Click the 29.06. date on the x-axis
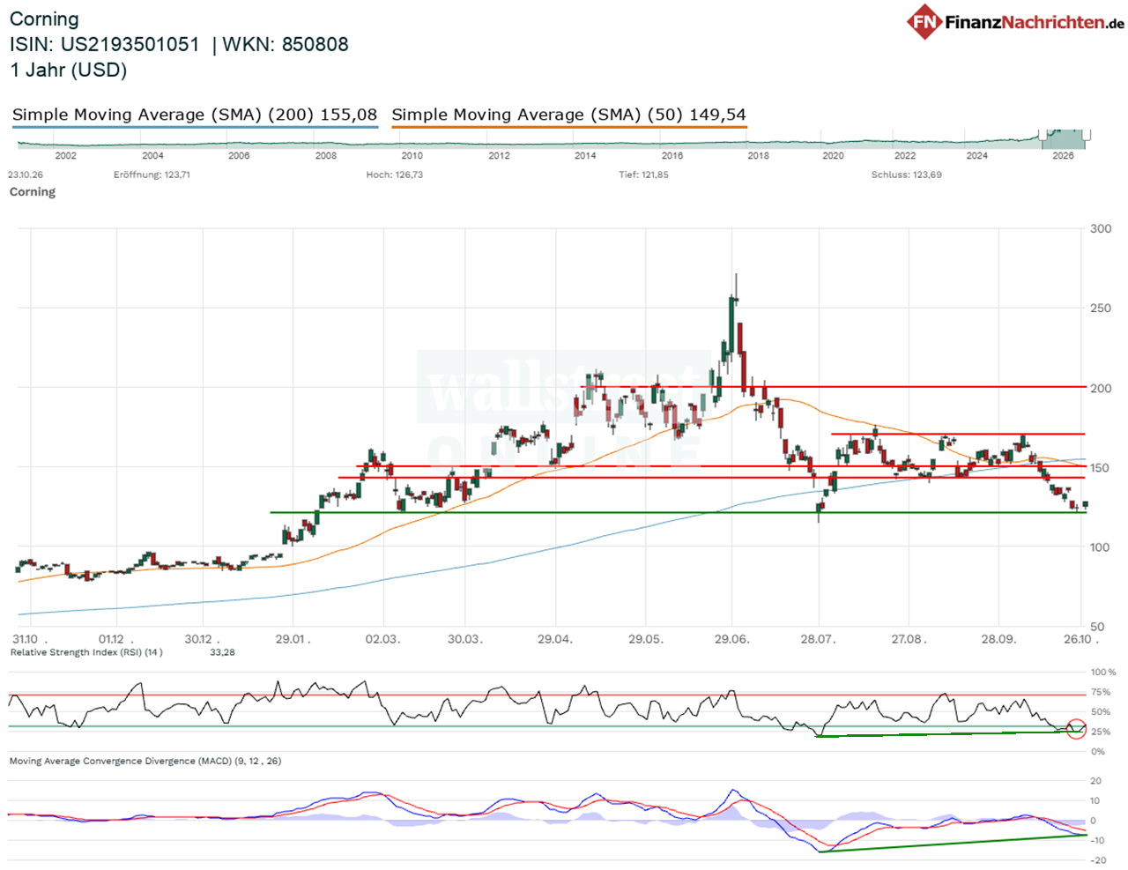Image resolution: width=1128 pixels, height=870 pixels. coord(731,639)
